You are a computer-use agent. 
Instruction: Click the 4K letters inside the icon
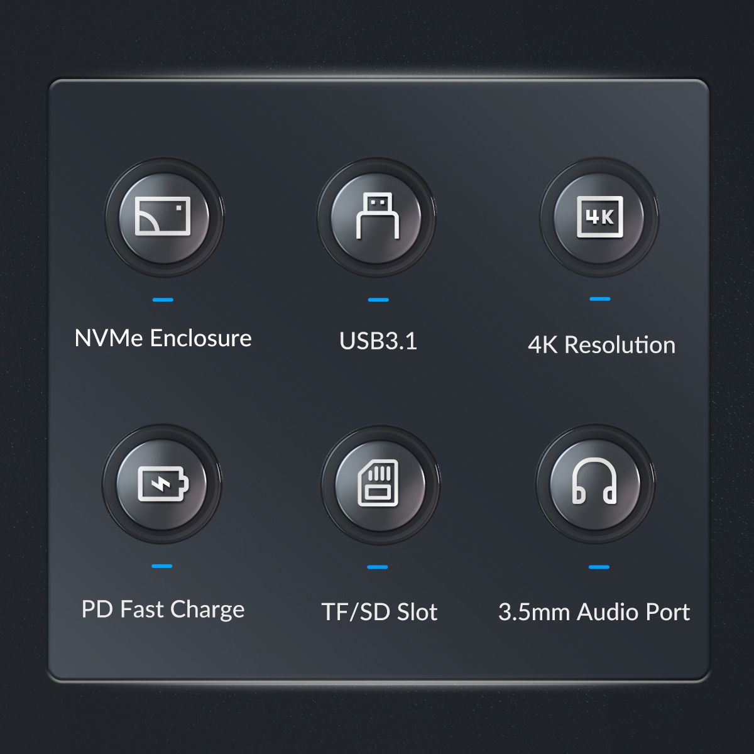599,217
